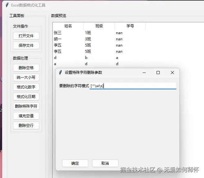Click the 填充空值 button
The height and width of the screenshot is (178, 204).
click(26, 116)
